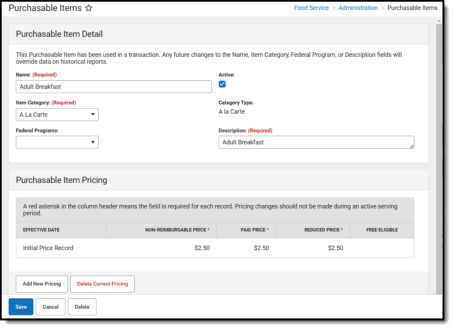Screen dimensions: 453x329
Task: Expand the Federal Programs dropdown
Action: tap(57, 142)
